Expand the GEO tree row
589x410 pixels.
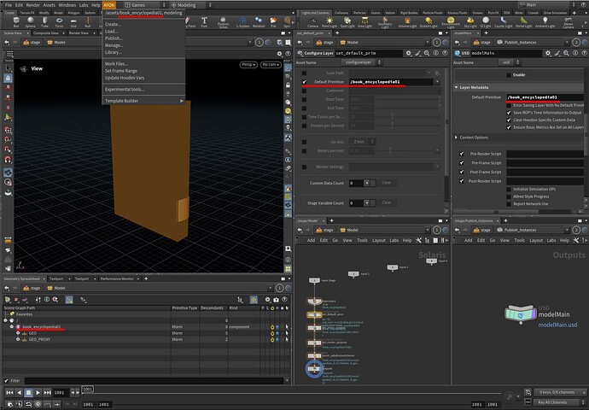click(18, 333)
